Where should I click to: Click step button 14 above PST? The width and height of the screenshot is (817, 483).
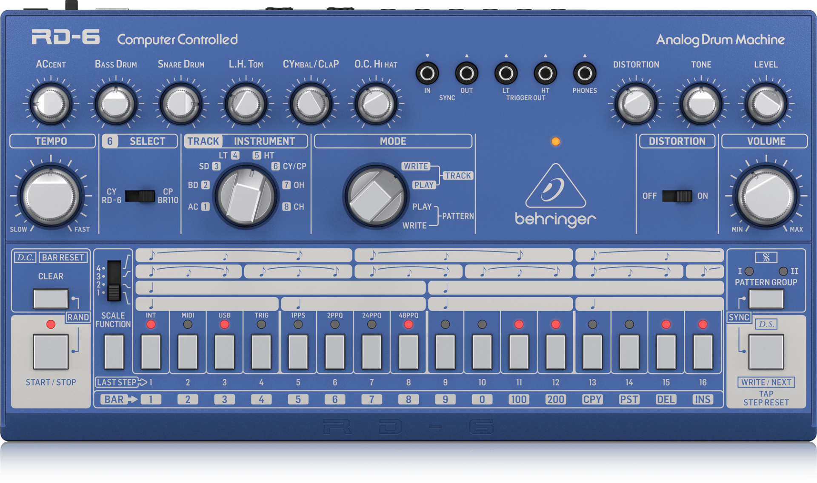click(x=629, y=352)
